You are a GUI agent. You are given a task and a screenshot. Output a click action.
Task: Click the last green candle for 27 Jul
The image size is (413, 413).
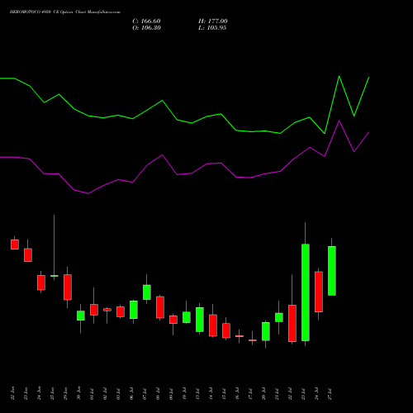point(332,271)
